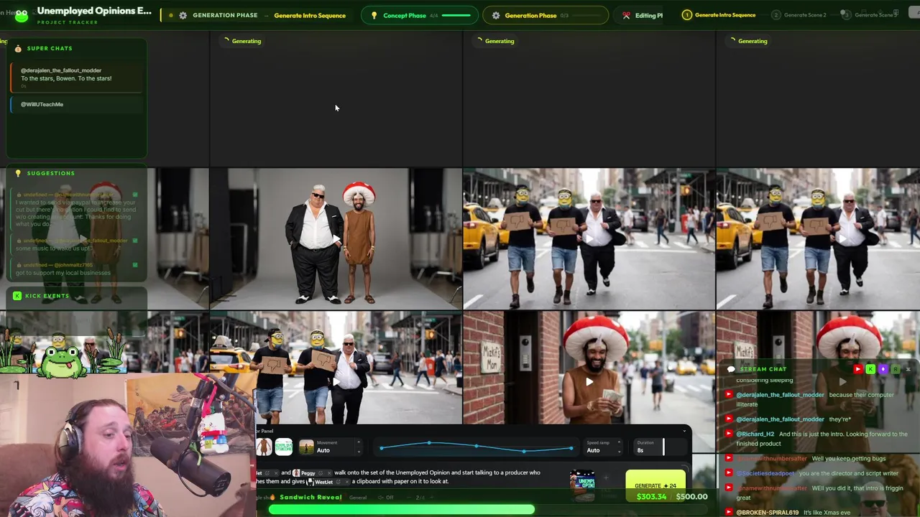Select step 3 Generate Scene 3
This screenshot has width=920, height=517.
[868, 15]
